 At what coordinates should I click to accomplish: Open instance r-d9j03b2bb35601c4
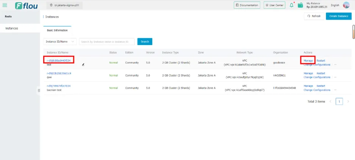coord(59,73)
